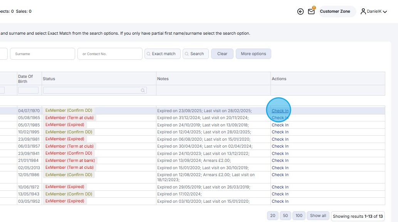This screenshot has width=398, height=222.
Task: Click note Expired on 29/05/2019
Action: 203,187
